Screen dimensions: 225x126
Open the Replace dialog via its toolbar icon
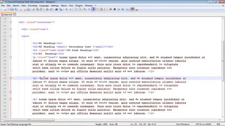coord(61,9)
